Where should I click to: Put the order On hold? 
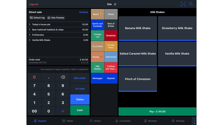(x=80, y=89)
